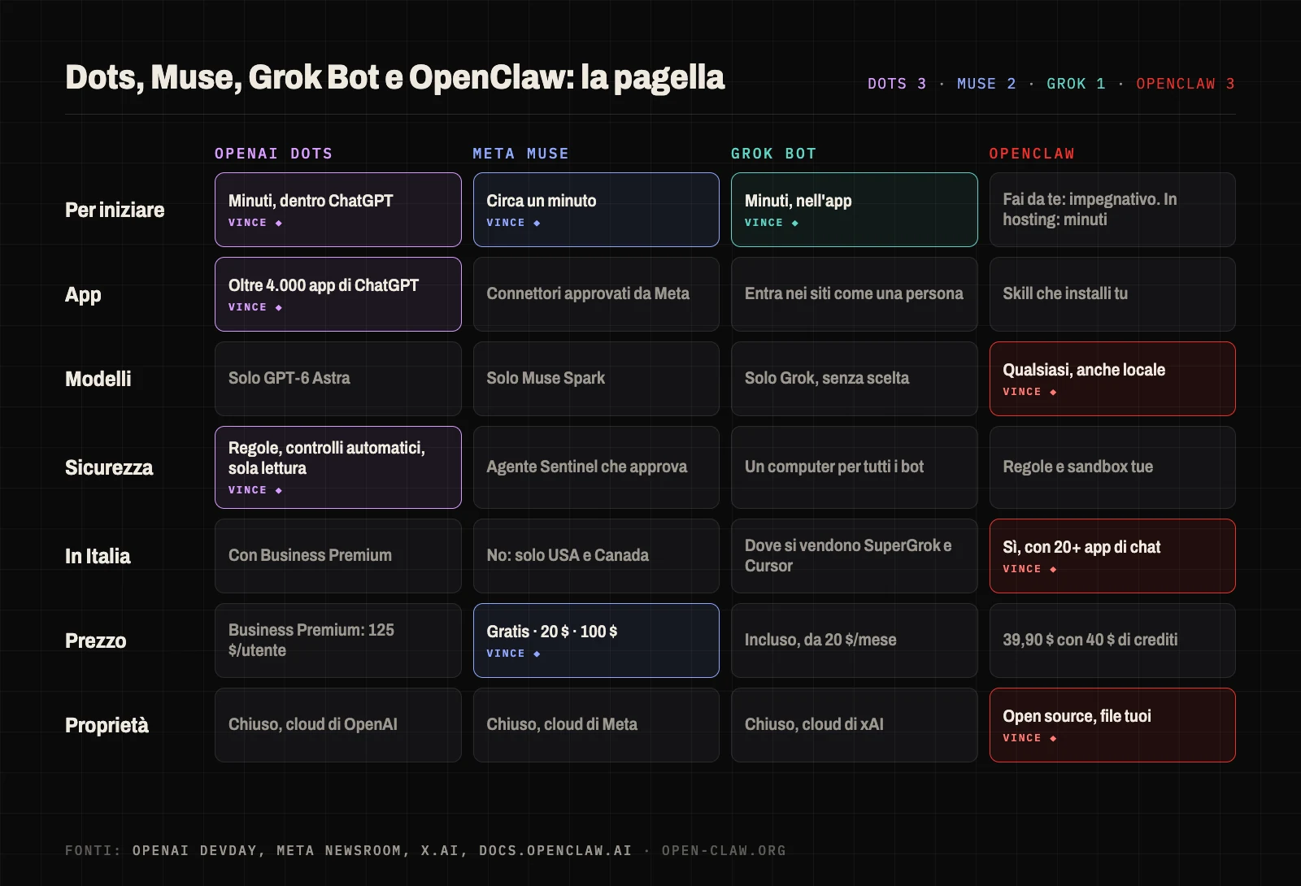Select 'Entra nei siti come una persona' cell
This screenshot has width=1301, height=886.
click(x=855, y=294)
